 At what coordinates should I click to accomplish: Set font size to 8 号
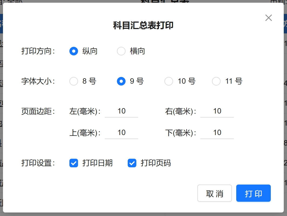tap(74, 81)
